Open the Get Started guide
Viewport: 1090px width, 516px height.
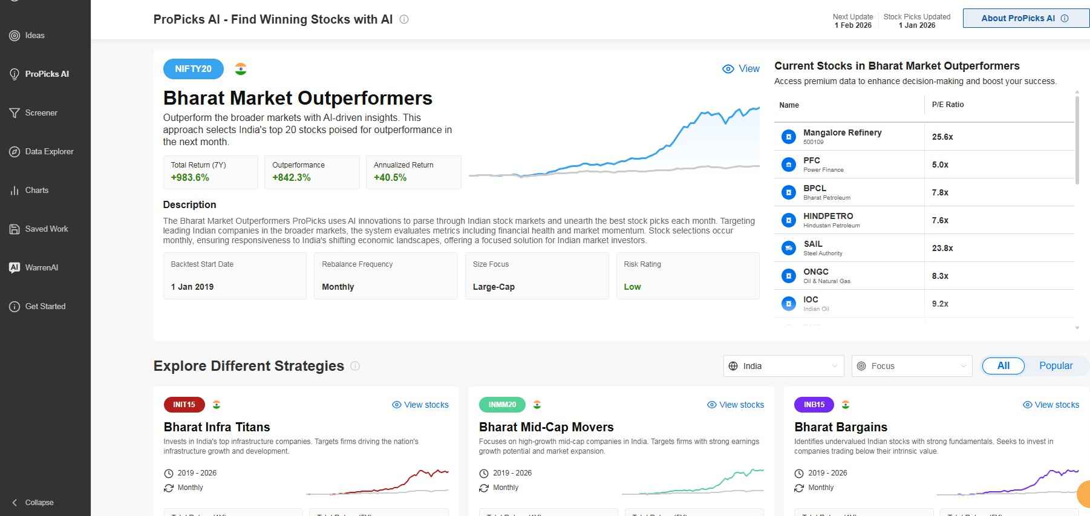[45, 306]
